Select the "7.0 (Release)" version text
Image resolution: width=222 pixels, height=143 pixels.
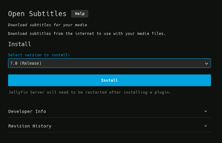26,63
